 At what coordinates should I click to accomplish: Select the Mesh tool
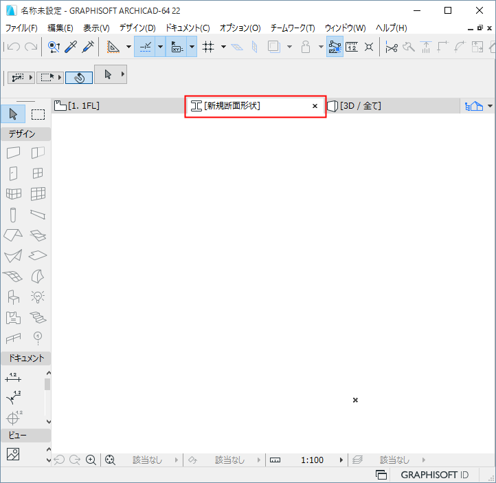[13, 276]
